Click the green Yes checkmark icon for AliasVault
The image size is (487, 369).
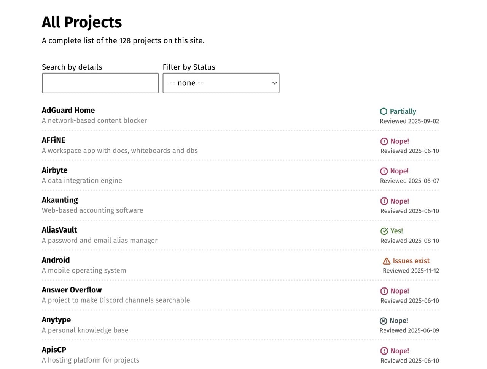tap(384, 231)
